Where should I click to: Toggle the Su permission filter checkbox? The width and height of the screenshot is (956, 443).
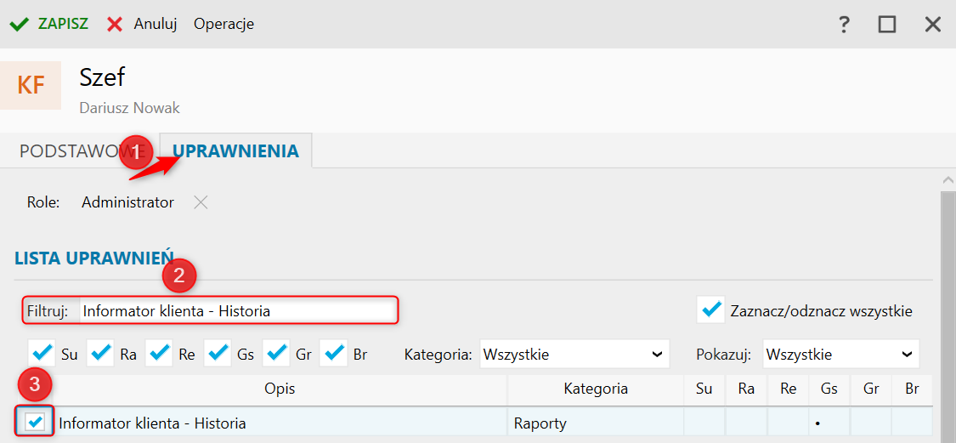[x=41, y=353]
